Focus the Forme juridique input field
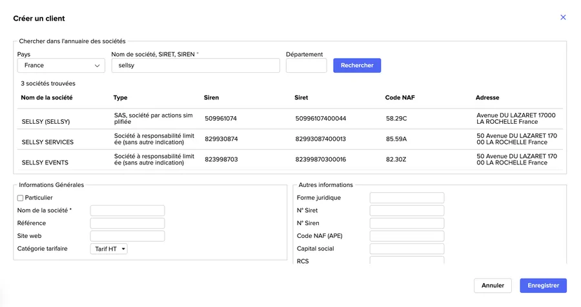This screenshot has width=581, height=307. (407, 198)
